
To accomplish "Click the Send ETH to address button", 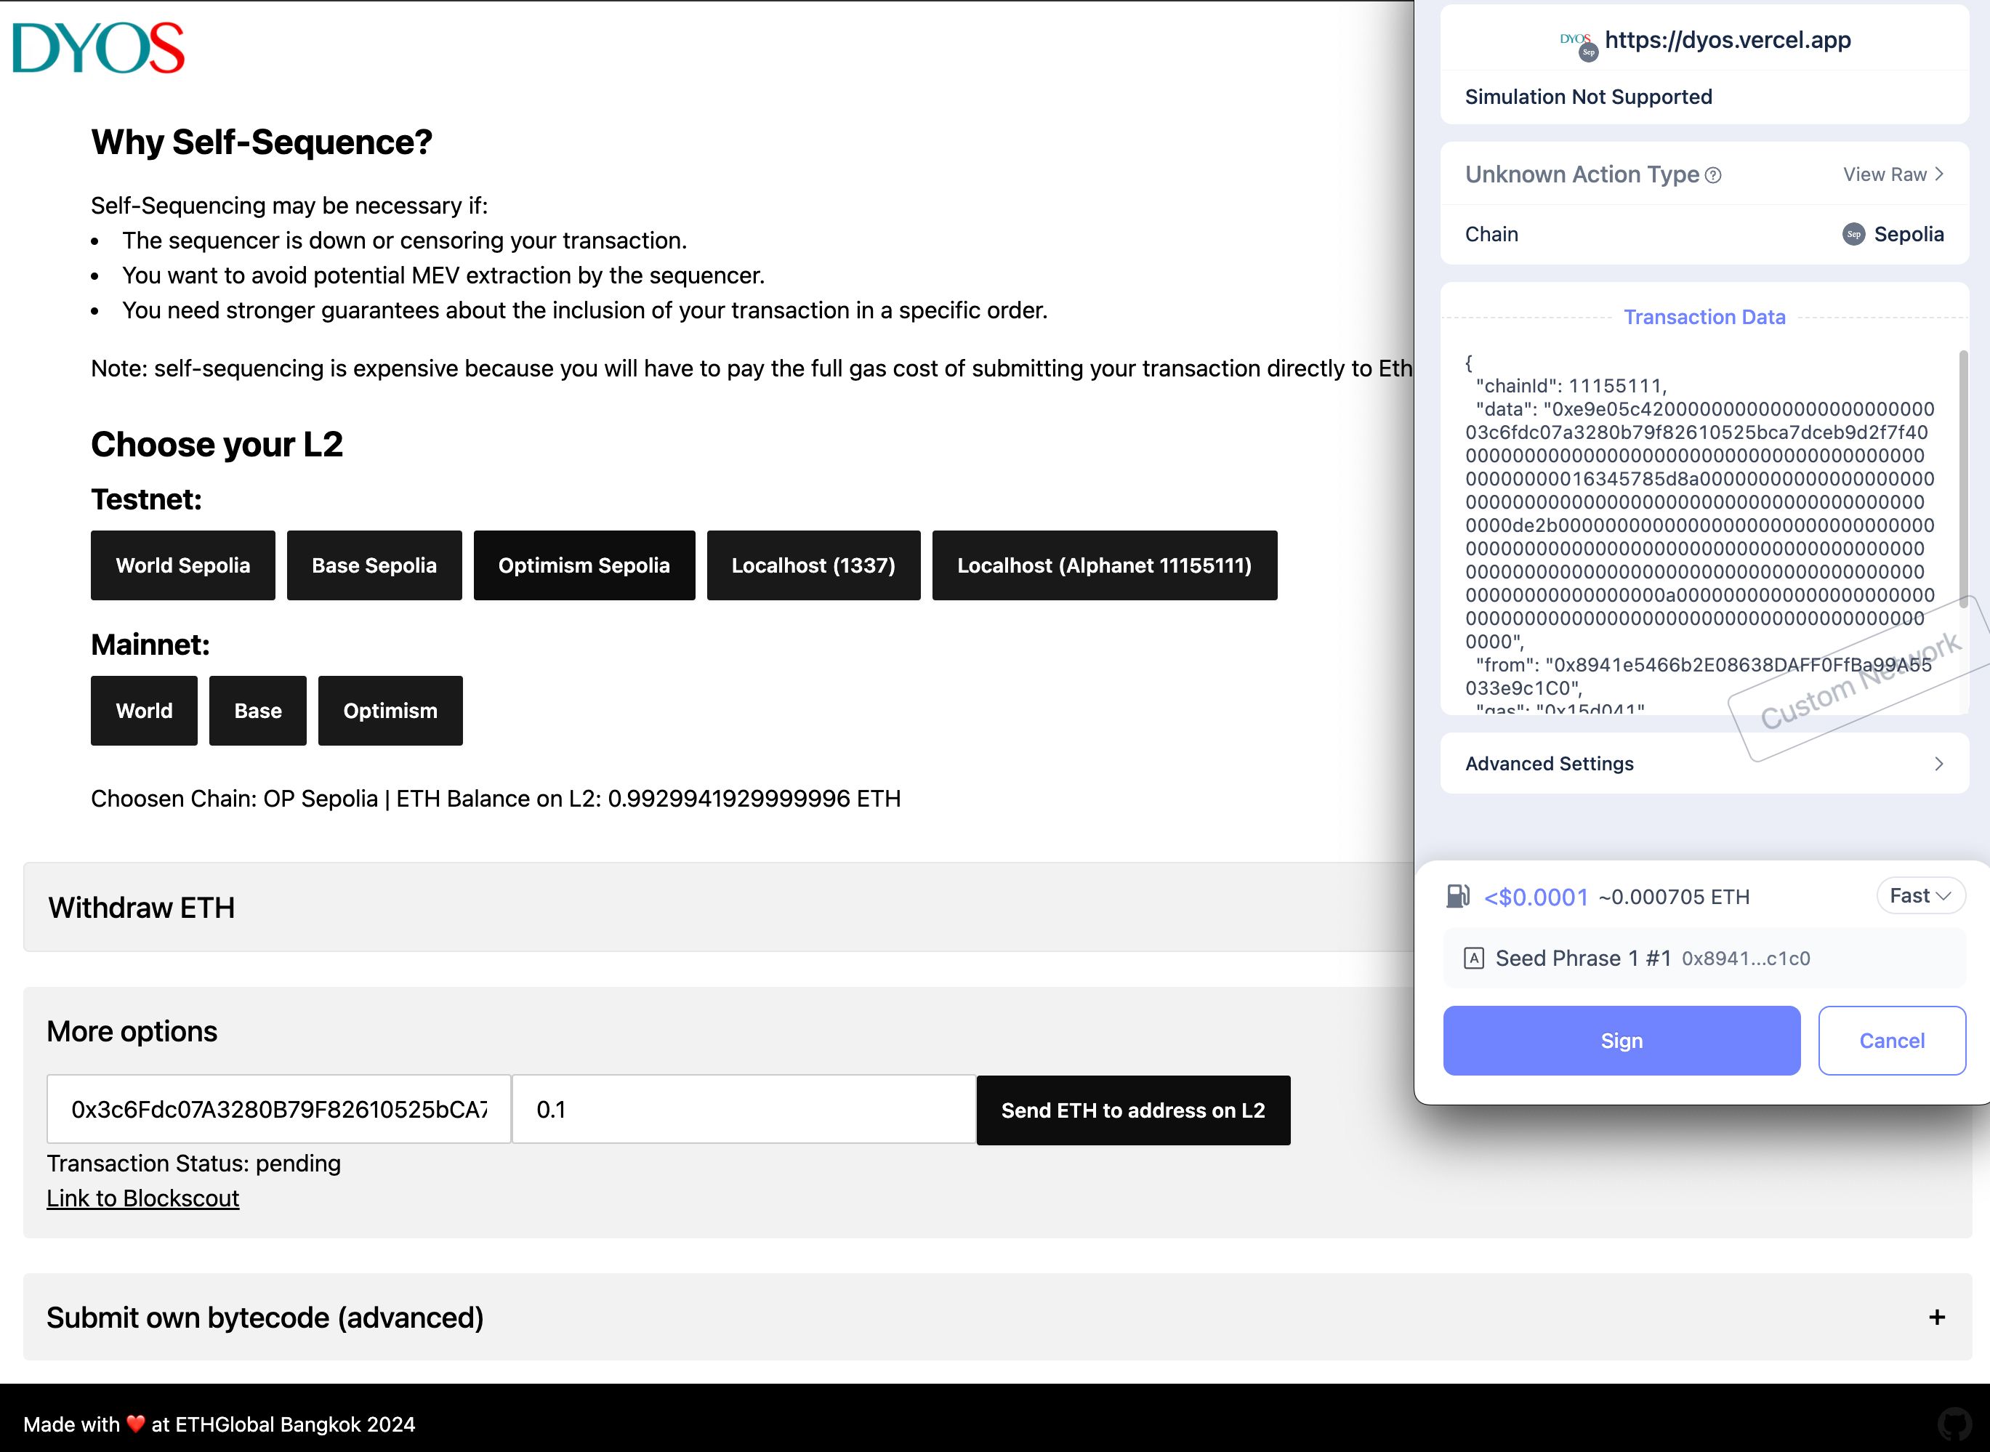I will [1132, 1109].
